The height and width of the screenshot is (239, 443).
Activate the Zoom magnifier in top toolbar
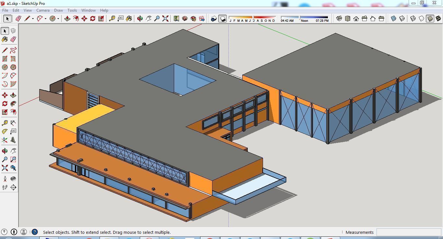157,19
